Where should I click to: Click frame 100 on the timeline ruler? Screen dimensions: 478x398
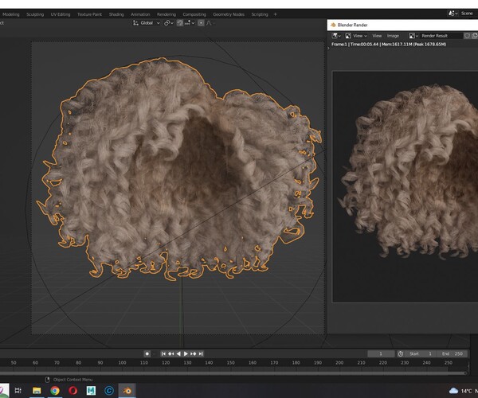(x=122, y=363)
